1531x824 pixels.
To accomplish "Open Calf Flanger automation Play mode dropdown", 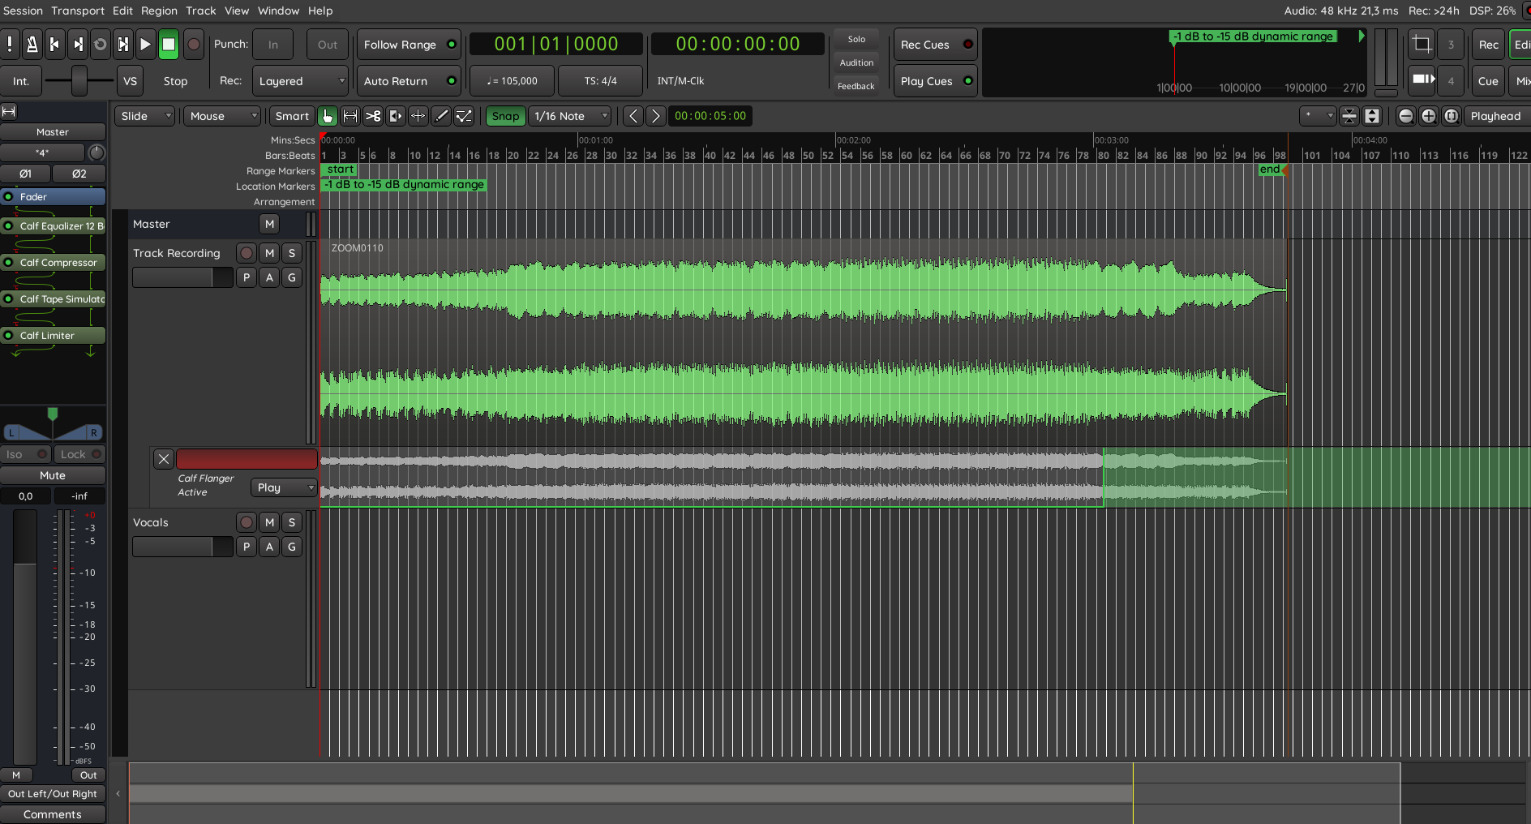I will click(x=283, y=487).
